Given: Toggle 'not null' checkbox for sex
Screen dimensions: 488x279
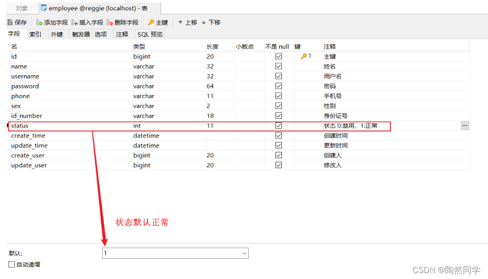Looking at the screenshot, I should [278, 106].
